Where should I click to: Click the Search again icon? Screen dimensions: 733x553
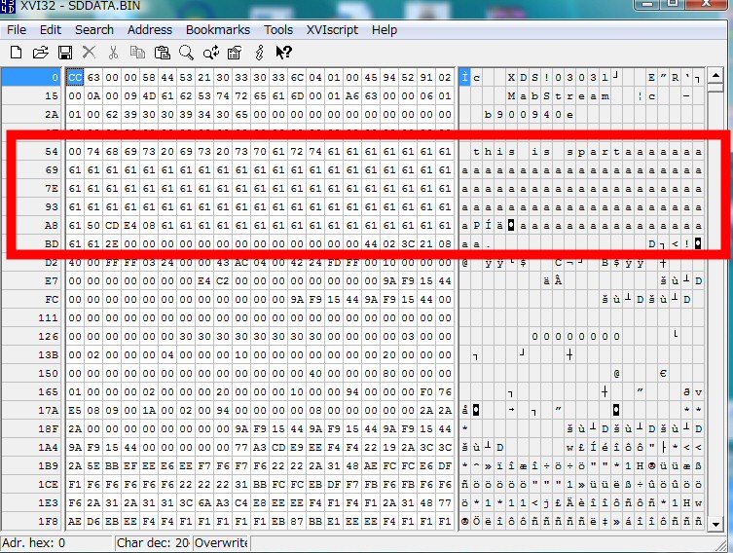pos(210,52)
